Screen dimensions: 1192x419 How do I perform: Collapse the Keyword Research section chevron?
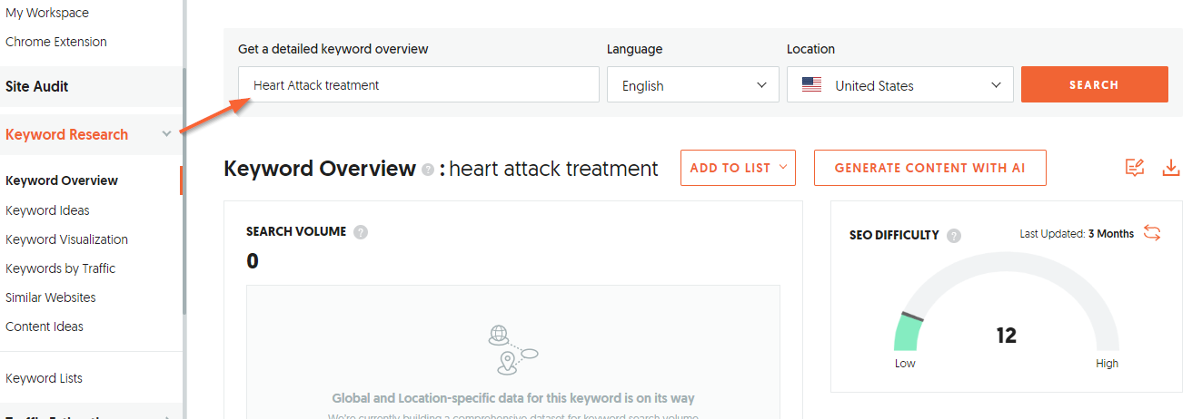point(166,134)
